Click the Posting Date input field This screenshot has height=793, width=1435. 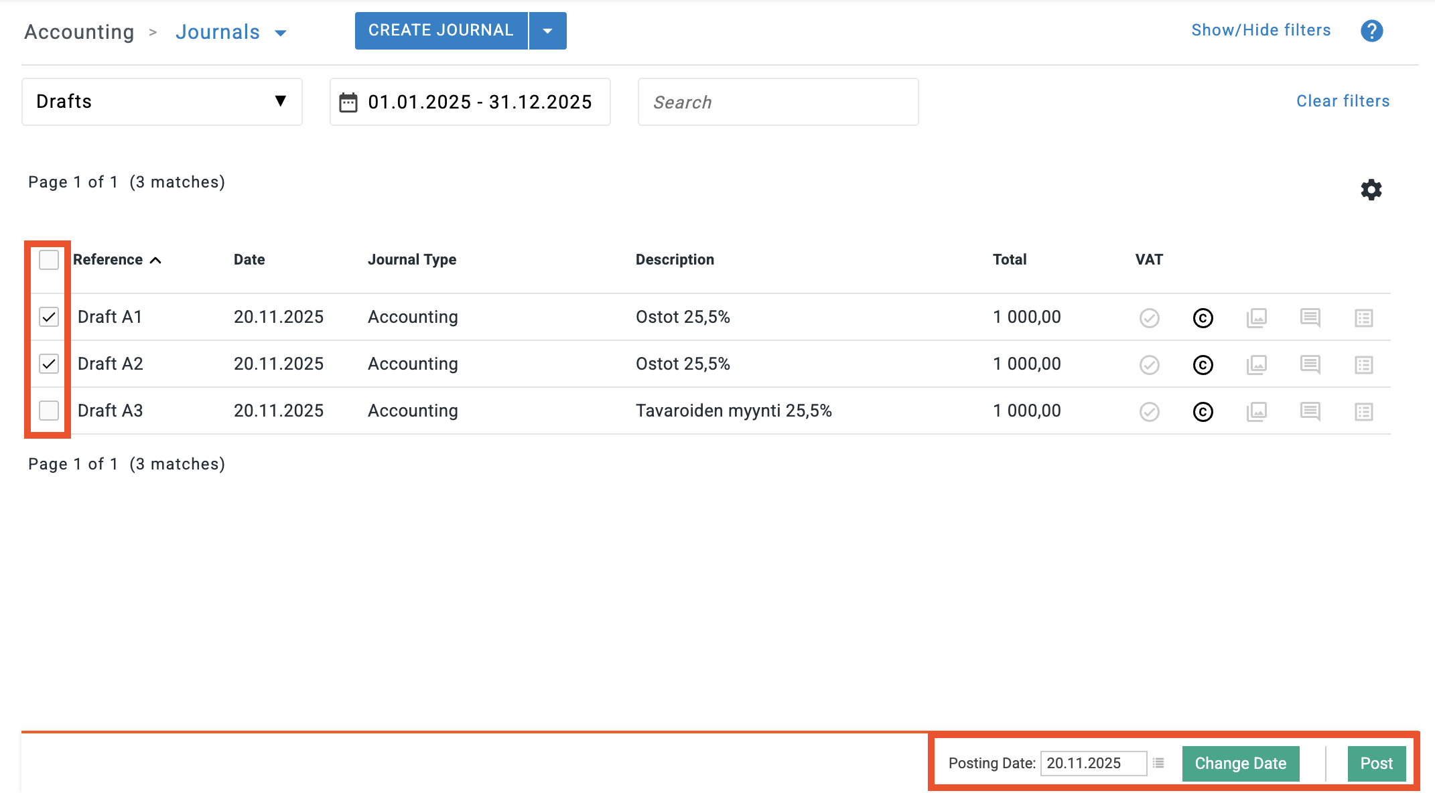[1093, 763]
